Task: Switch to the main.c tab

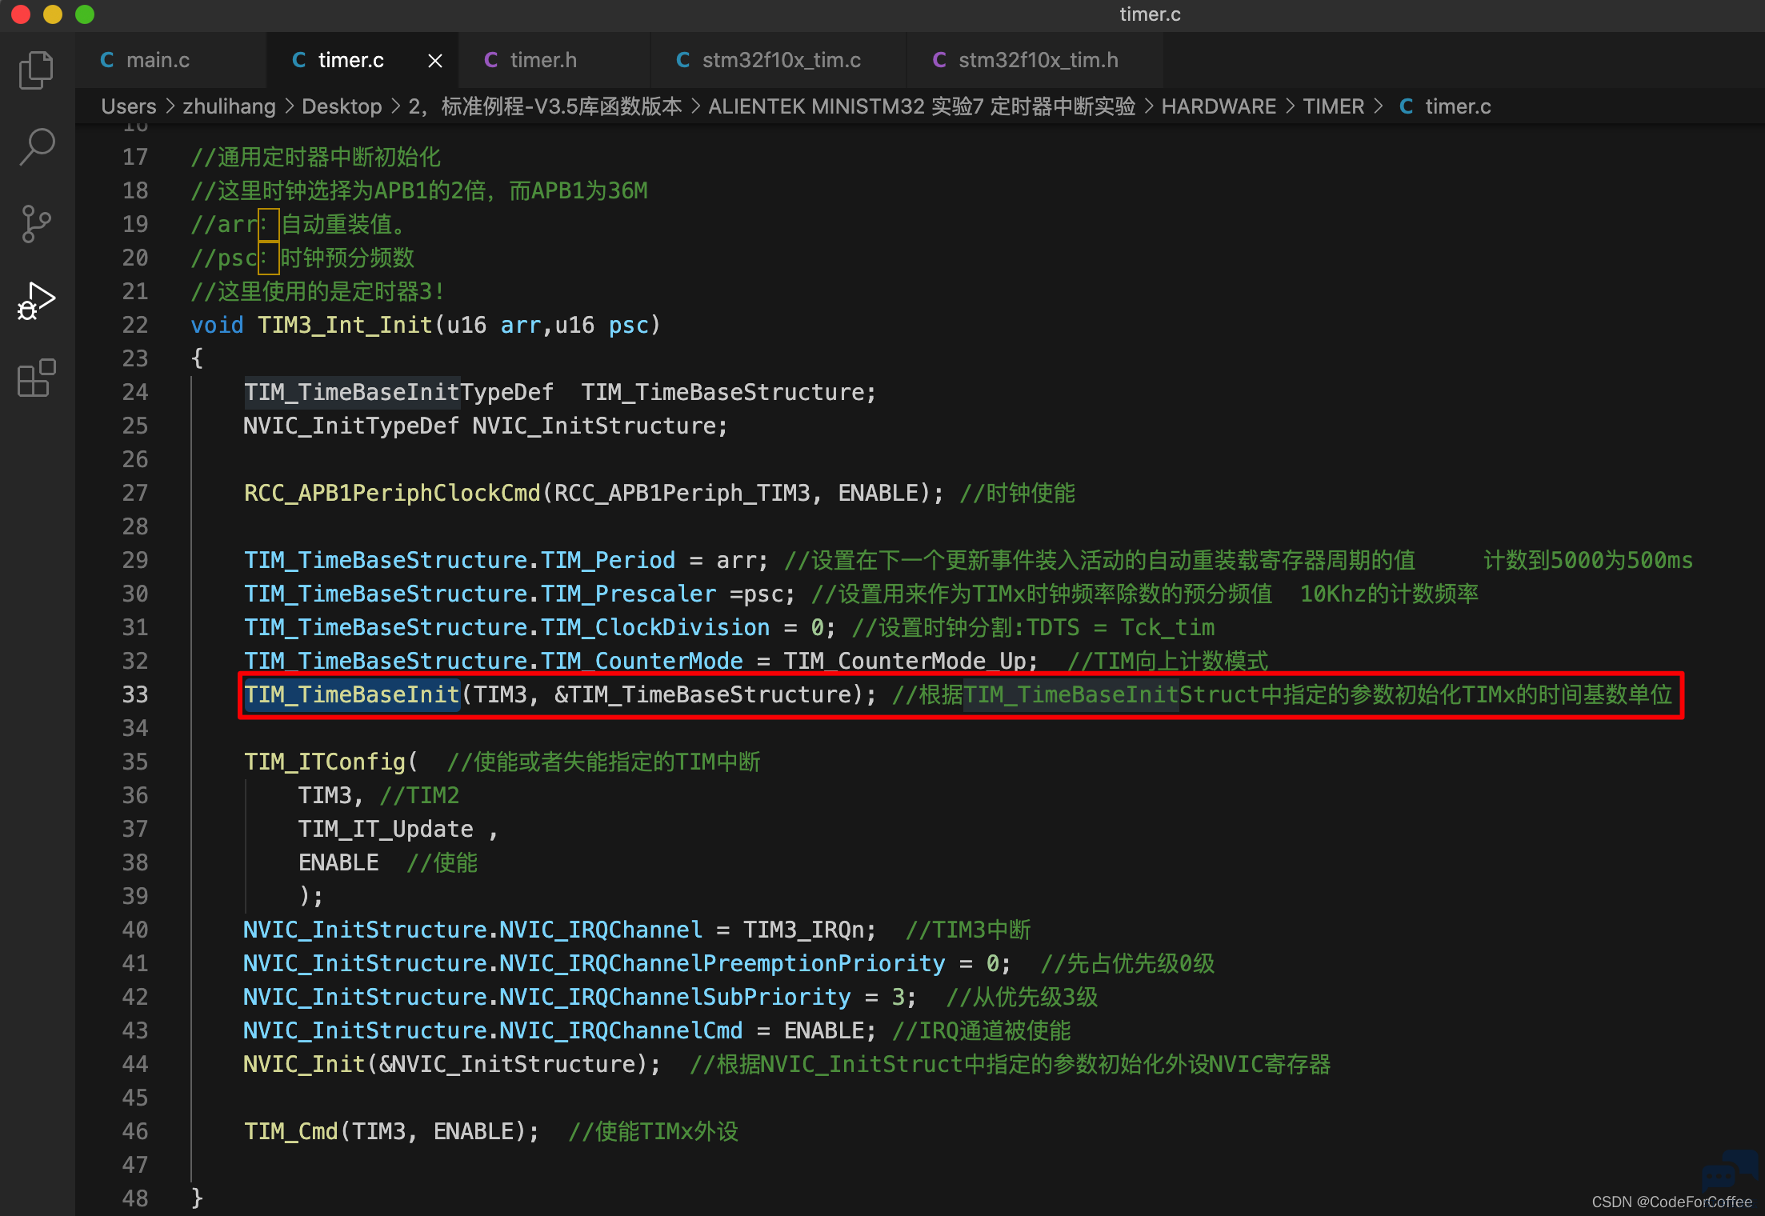Action: coord(170,60)
